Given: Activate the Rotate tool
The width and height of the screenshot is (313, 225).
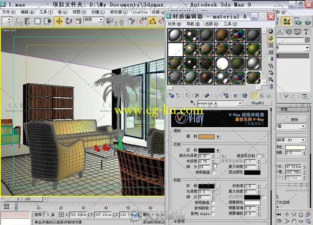Looking at the screenshot, I should (68, 21).
